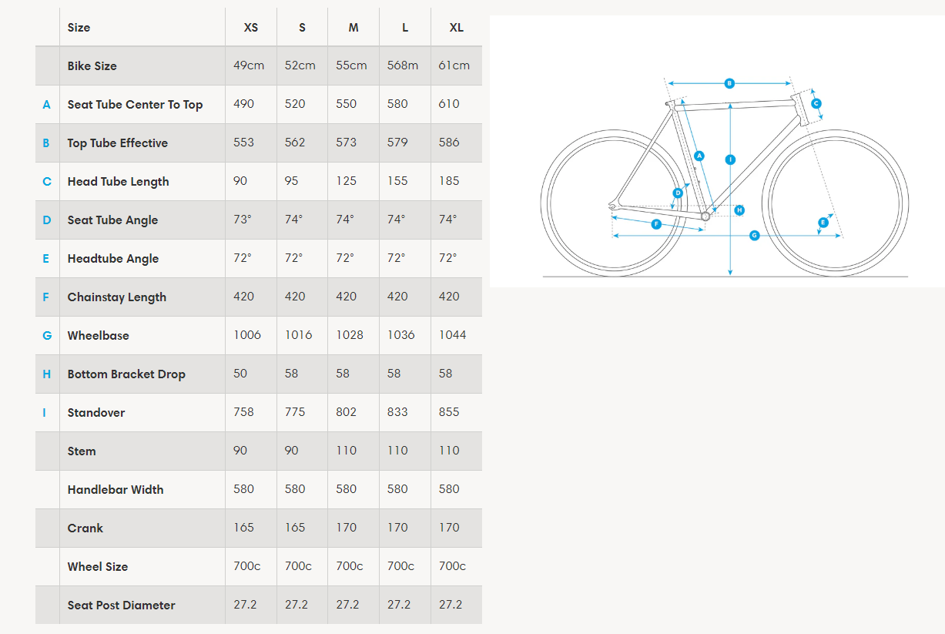Click the bike geometry diagram image
The height and width of the screenshot is (634, 945).
coord(717,151)
